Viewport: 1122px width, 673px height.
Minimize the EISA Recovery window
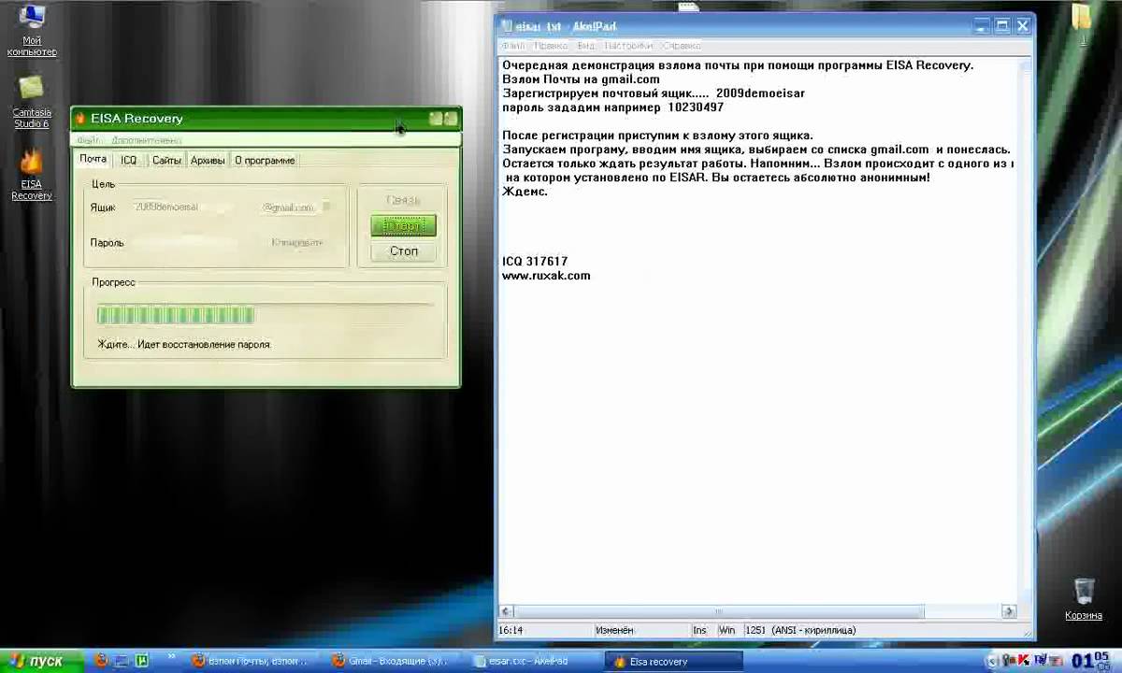[436, 119]
